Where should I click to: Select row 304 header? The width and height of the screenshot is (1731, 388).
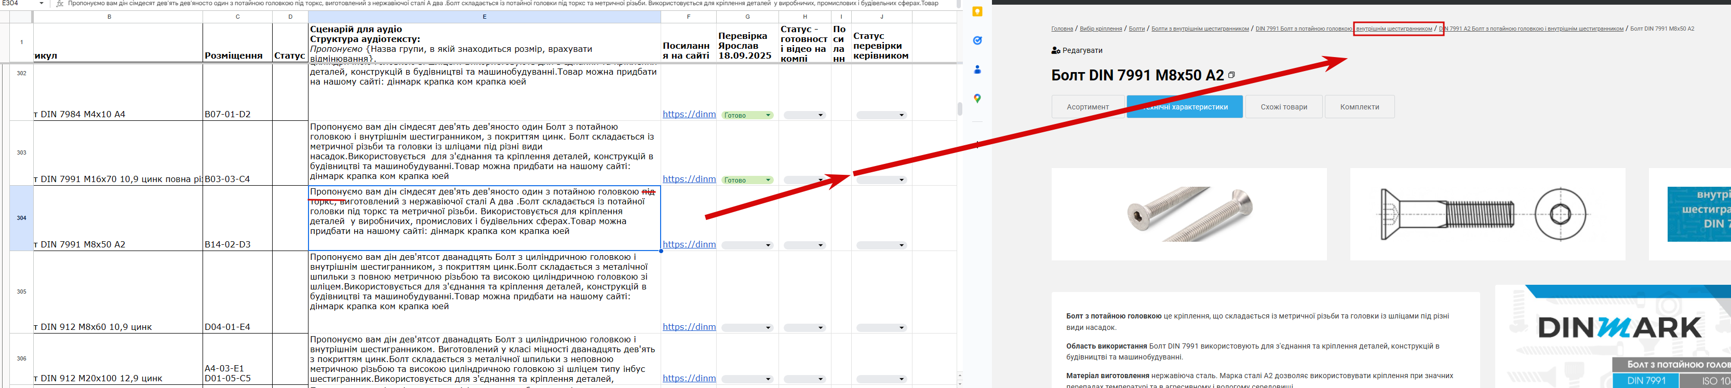[x=21, y=218]
